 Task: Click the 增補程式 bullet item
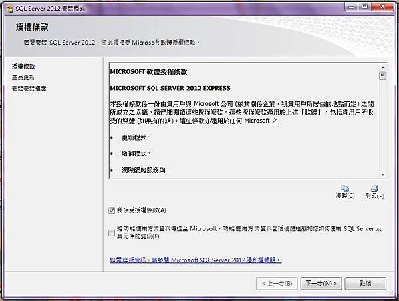coord(136,154)
